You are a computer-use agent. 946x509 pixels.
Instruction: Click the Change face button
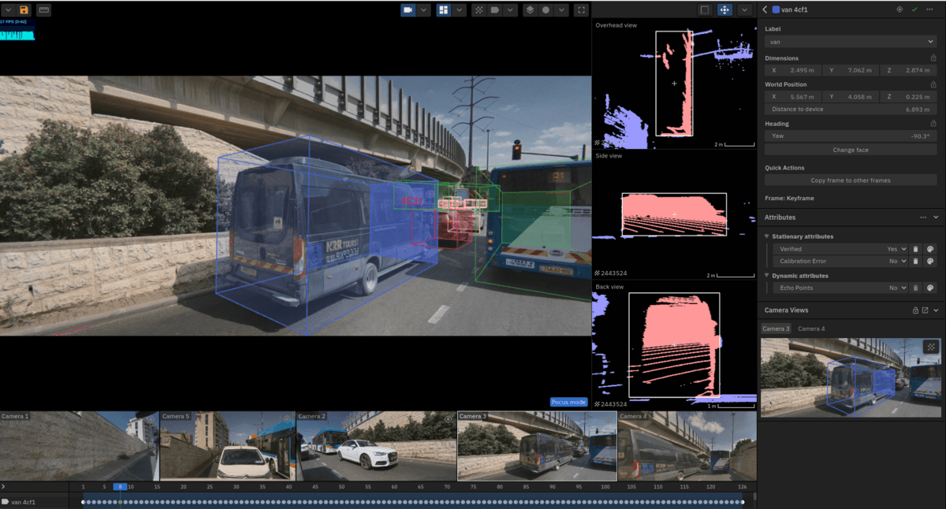tap(850, 150)
